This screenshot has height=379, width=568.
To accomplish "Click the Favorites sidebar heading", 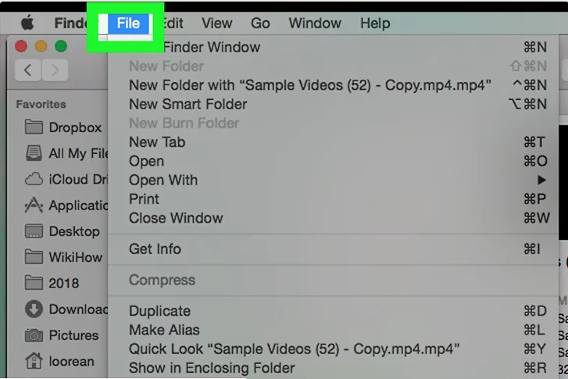I will point(41,105).
